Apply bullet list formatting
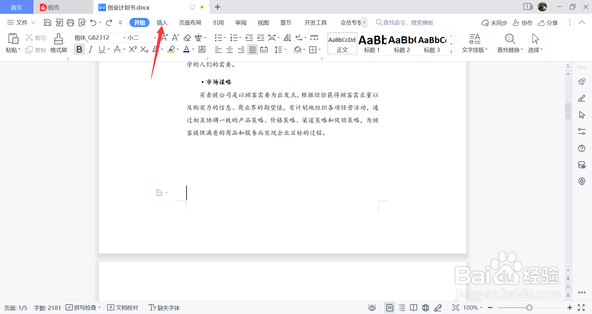The image size is (592, 314). click(x=218, y=37)
